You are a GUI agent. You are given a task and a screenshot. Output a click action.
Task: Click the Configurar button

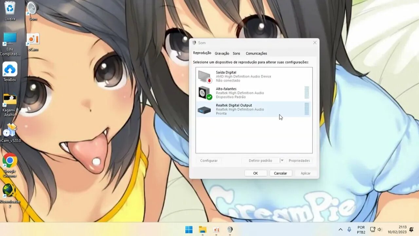(209, 161)
